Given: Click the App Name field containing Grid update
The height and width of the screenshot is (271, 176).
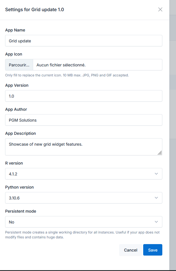Looking at the screenshot, I should tap(84, 41).
